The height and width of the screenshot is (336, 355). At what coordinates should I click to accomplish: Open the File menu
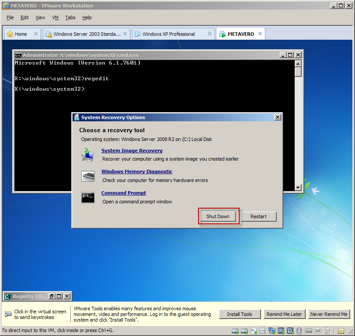[10, 17]
